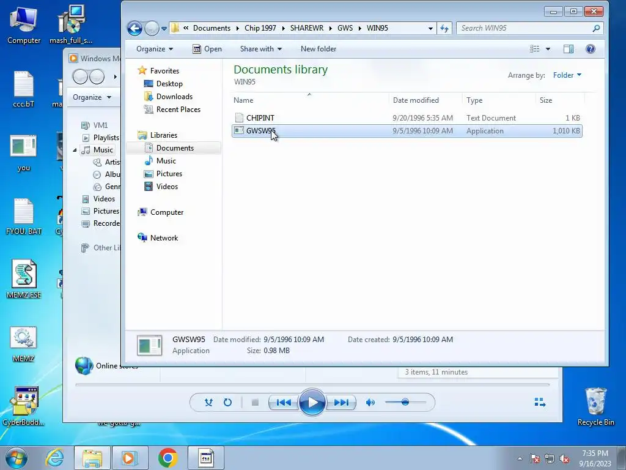Select Network in navigation pane
The image size is (626, 470).
tap(158, 238)
